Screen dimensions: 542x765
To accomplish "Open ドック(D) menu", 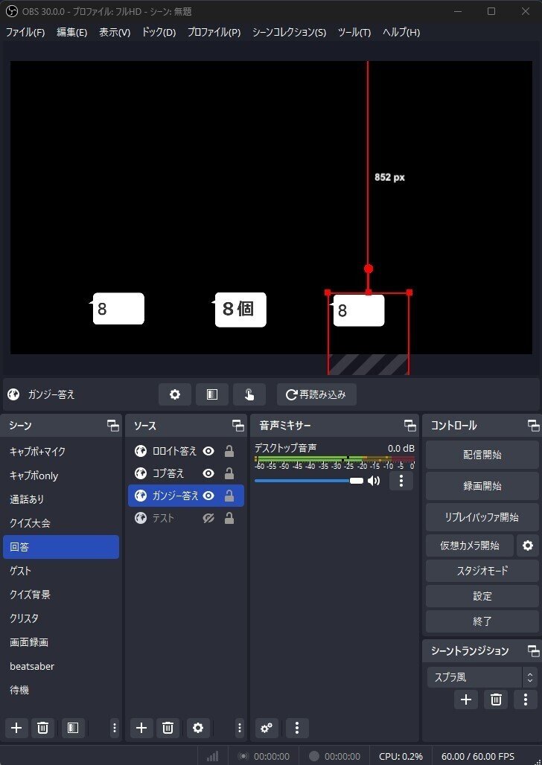I will (x=159, y=32).
